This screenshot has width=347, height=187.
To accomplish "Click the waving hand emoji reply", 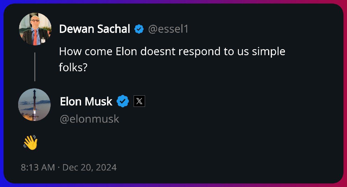I will (30, 142).
